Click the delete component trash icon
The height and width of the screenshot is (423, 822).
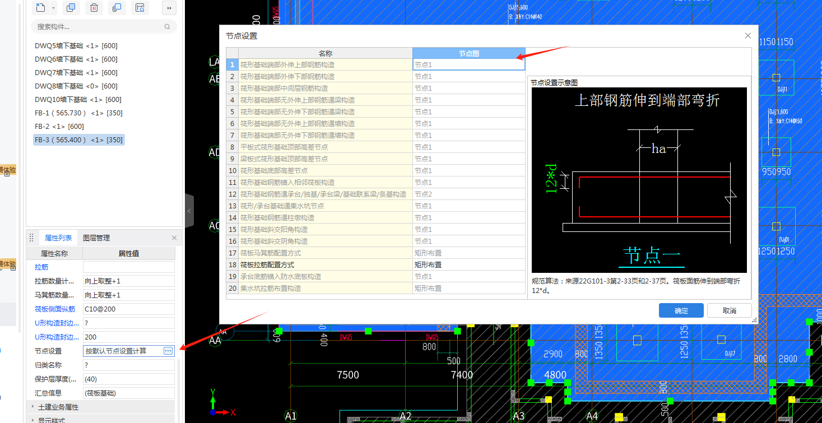94,7
